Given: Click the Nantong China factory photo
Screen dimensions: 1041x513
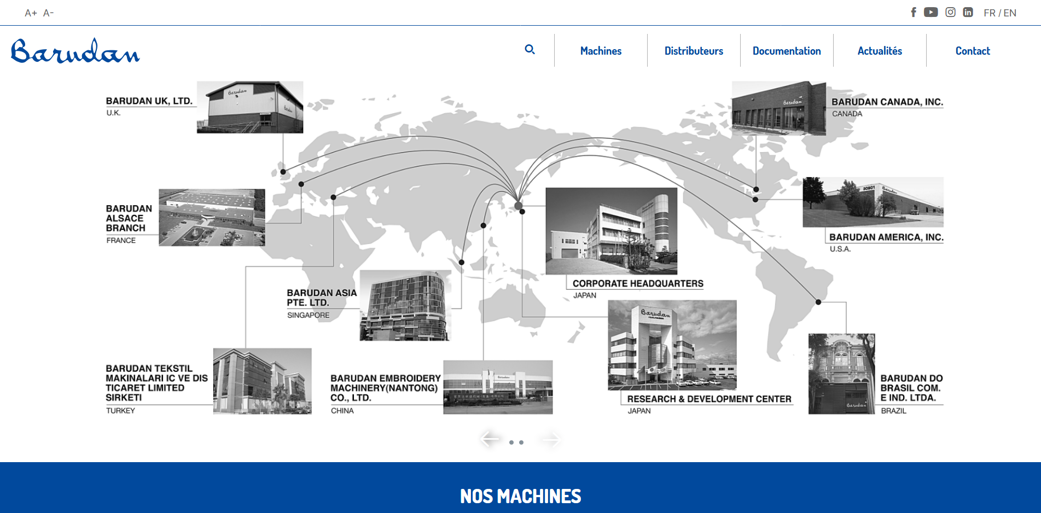Looking at the screenshot, I should pyautogui.click(x=498, y=387).
